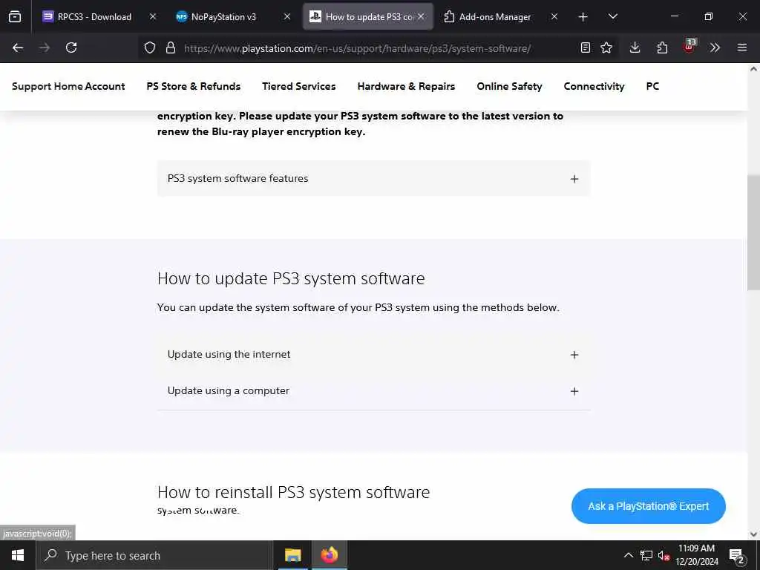Open tracking protection shield icon
This screenshot has height=570, width=760.
tap(150, 47)
